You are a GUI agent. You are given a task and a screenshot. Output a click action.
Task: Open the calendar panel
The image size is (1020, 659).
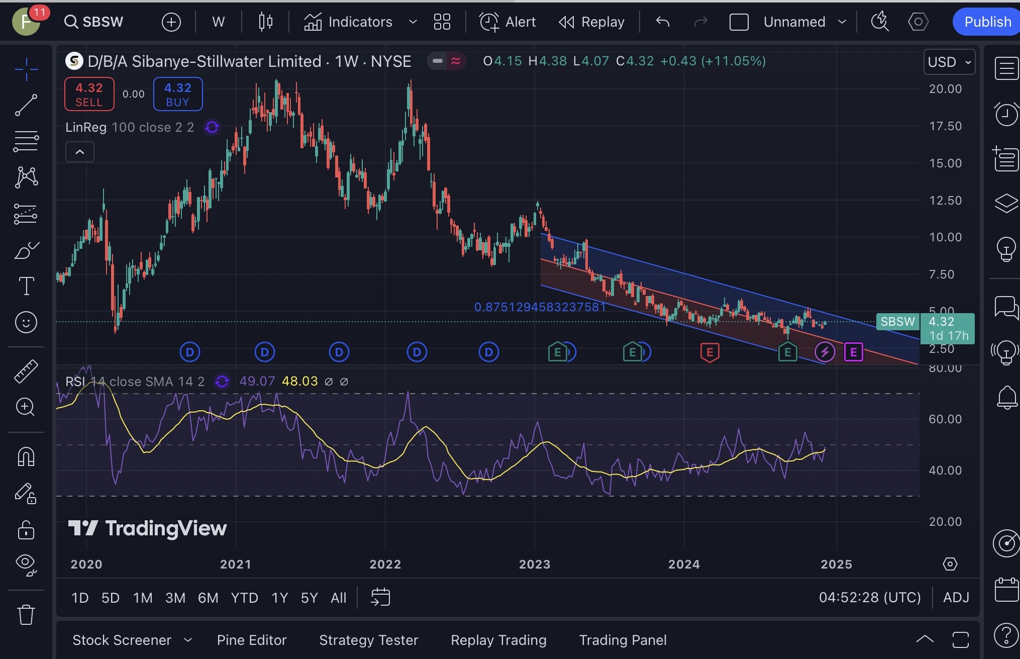point(1006,589)
